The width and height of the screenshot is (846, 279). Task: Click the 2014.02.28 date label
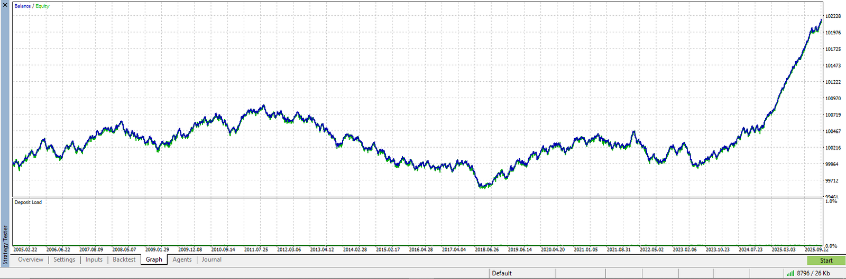tap(355, 250)
